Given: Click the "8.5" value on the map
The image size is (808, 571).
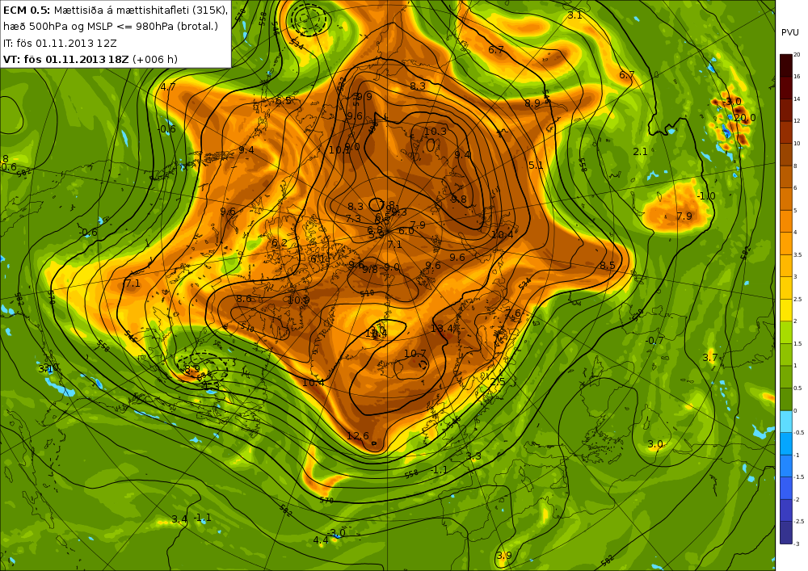Looking at the screenshot, I should point(608,266).
